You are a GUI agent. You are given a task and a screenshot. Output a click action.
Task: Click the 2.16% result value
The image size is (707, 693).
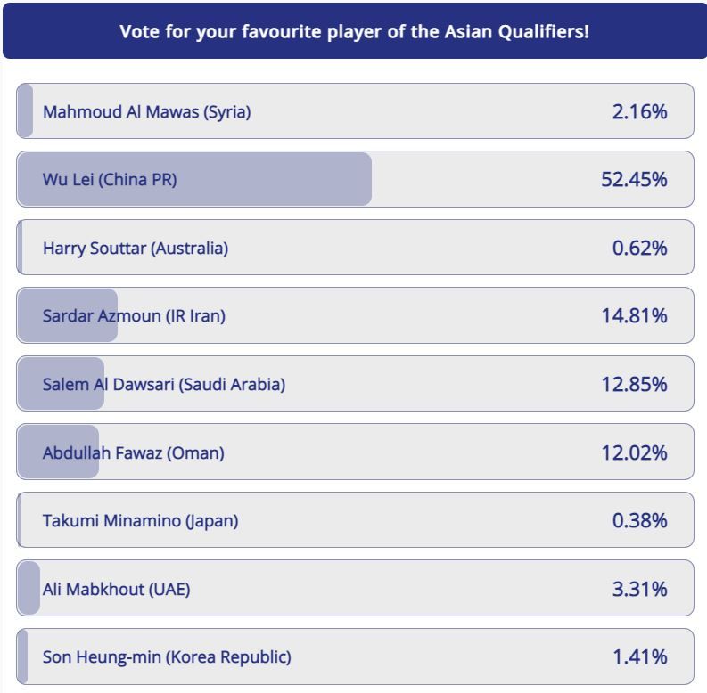click(639, 111)
